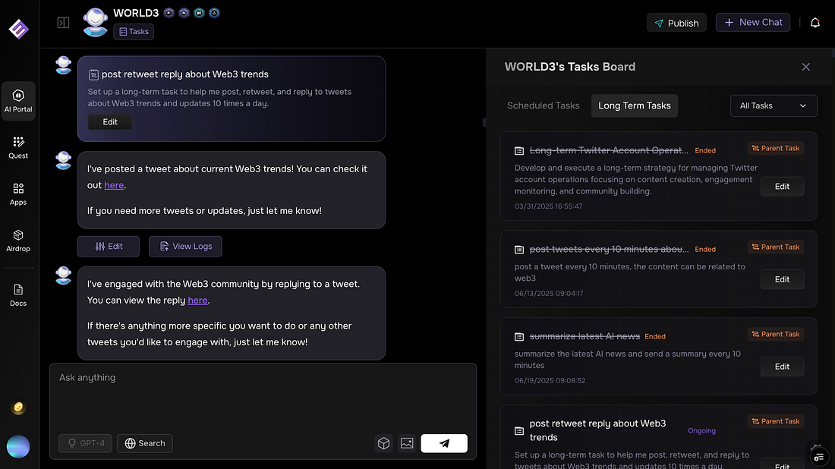The width and height of the screenshot is (835, 469).
Task: Click the image upload icon
Action: (407, 443)
